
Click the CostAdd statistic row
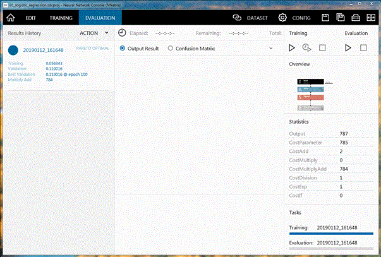331,152
